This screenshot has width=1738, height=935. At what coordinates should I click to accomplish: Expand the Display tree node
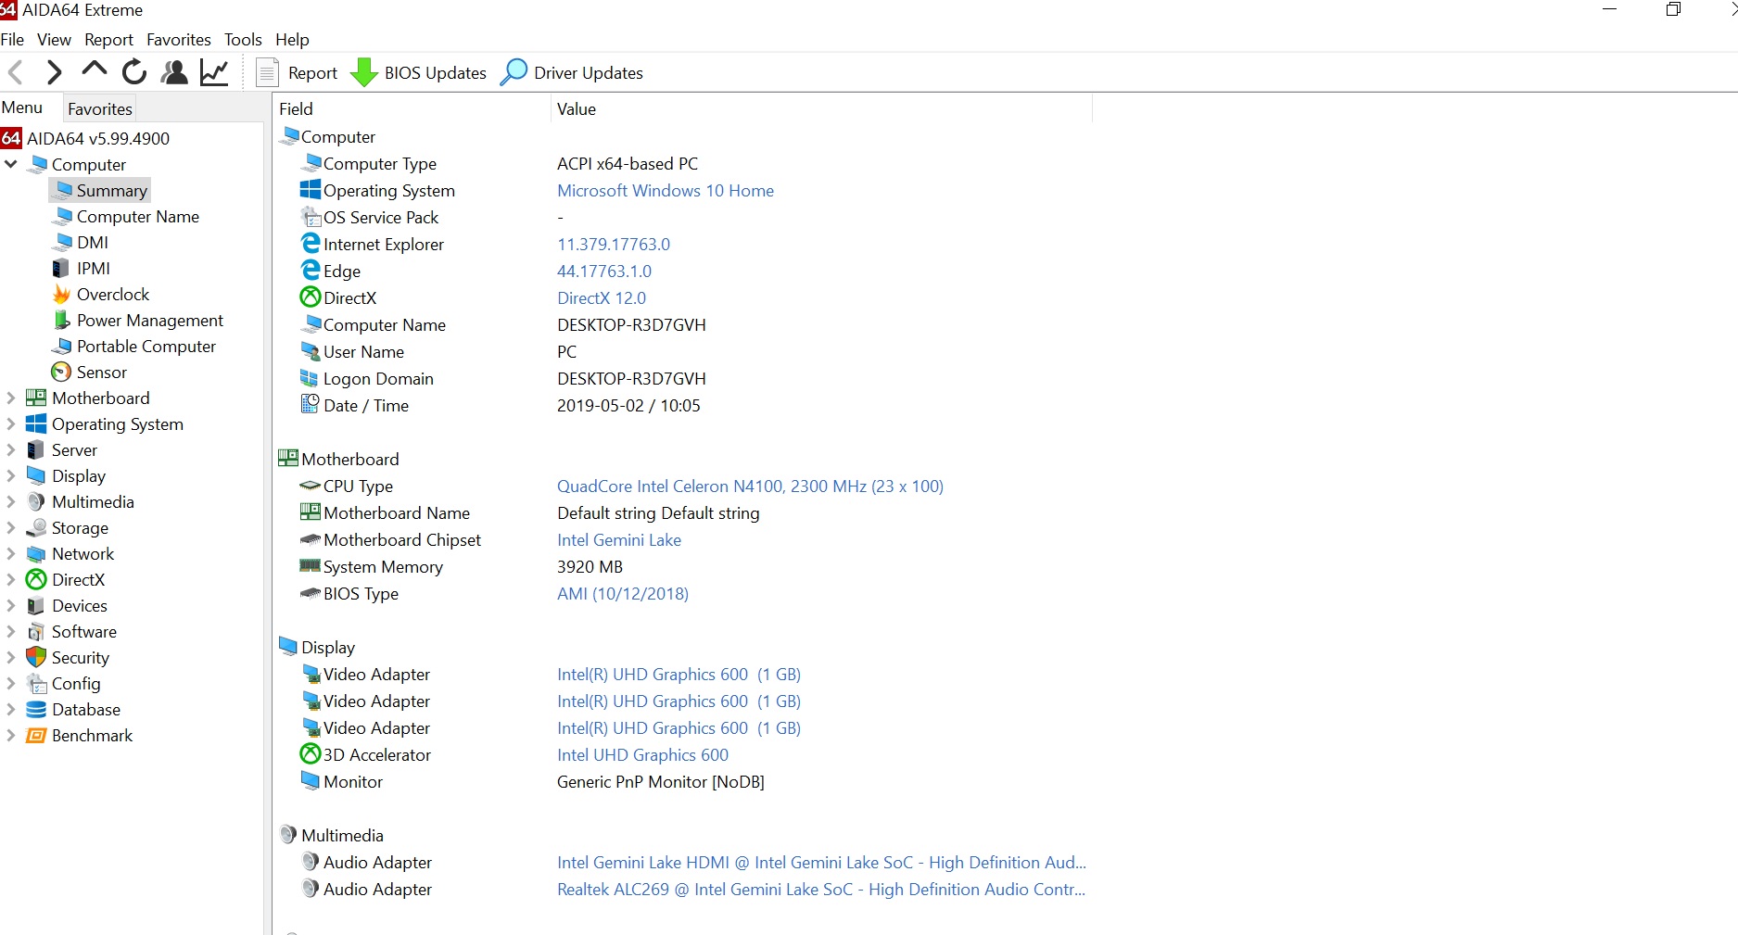tap(11, 475)
